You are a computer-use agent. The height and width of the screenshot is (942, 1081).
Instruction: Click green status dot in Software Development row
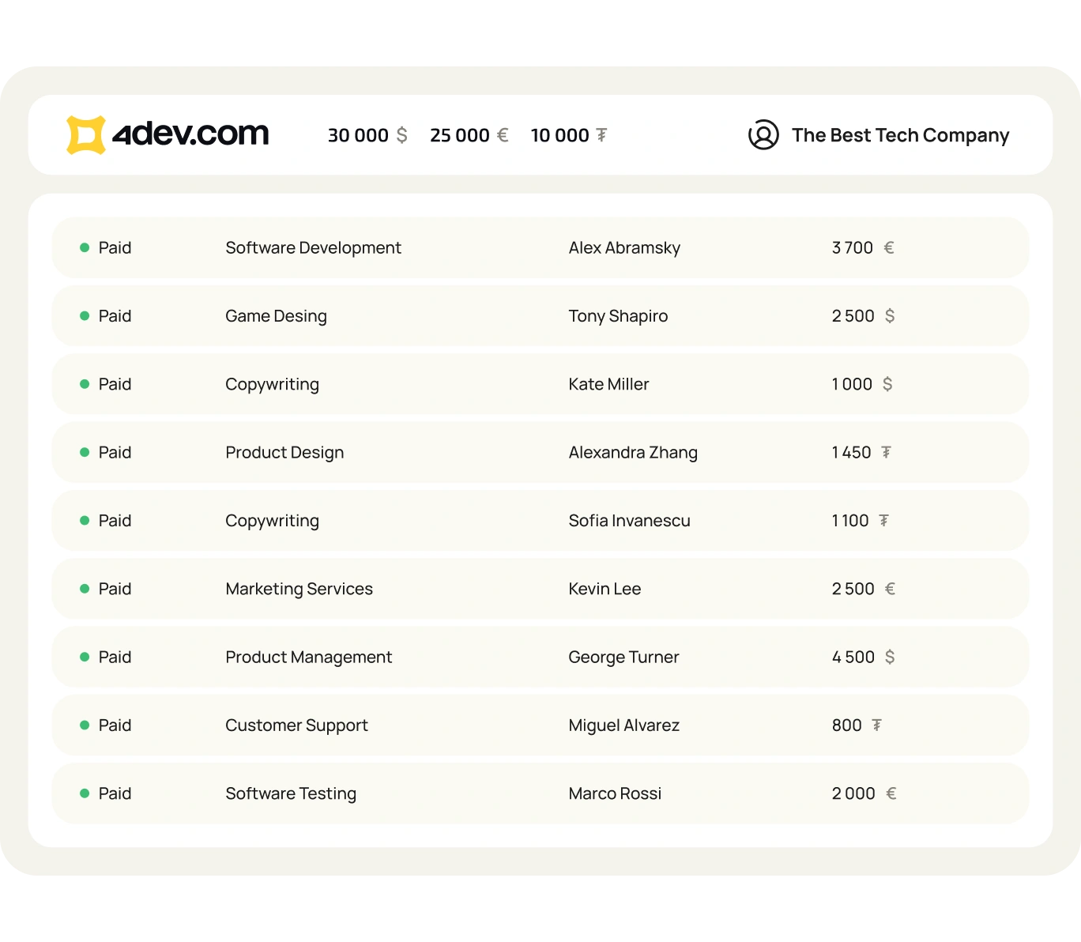click(x=85, y=248)
